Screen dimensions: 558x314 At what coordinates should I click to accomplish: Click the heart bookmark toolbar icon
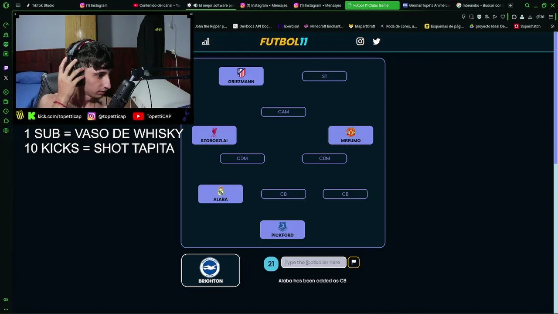click(503, 17)
